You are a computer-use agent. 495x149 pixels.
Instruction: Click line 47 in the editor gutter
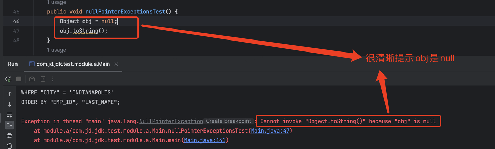[16, 31]
